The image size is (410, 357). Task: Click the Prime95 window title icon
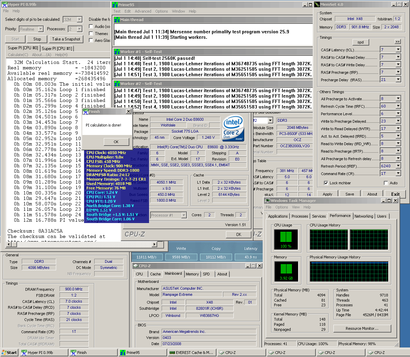click(115, 4)
